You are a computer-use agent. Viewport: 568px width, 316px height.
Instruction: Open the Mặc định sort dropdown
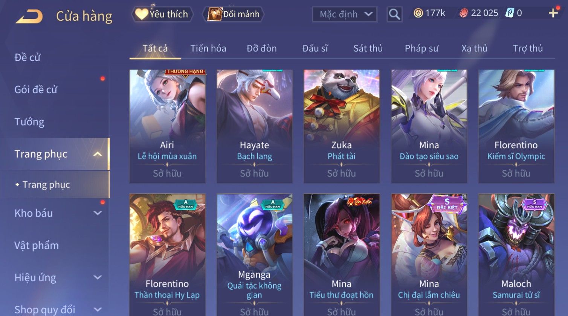pos(345,14)
